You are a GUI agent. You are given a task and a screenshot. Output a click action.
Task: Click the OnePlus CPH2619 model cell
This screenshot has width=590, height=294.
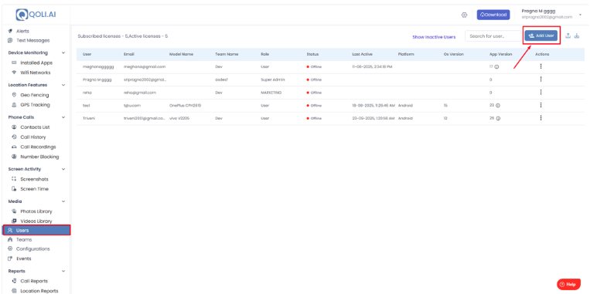coord(185,106)
